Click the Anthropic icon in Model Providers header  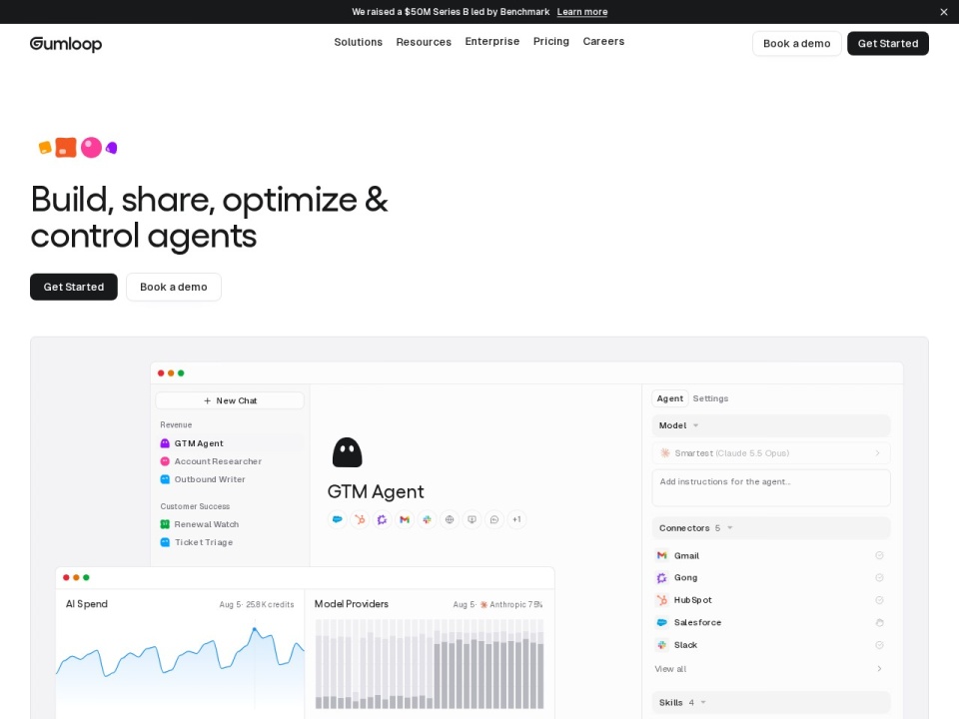point(483,605)
